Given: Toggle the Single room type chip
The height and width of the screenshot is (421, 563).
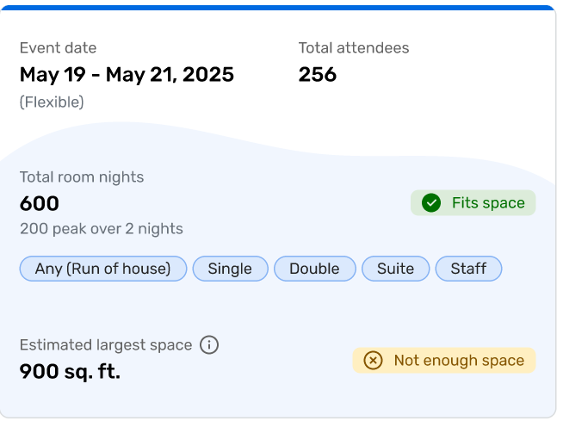Looking at the screenshot, I should [230, 269].
